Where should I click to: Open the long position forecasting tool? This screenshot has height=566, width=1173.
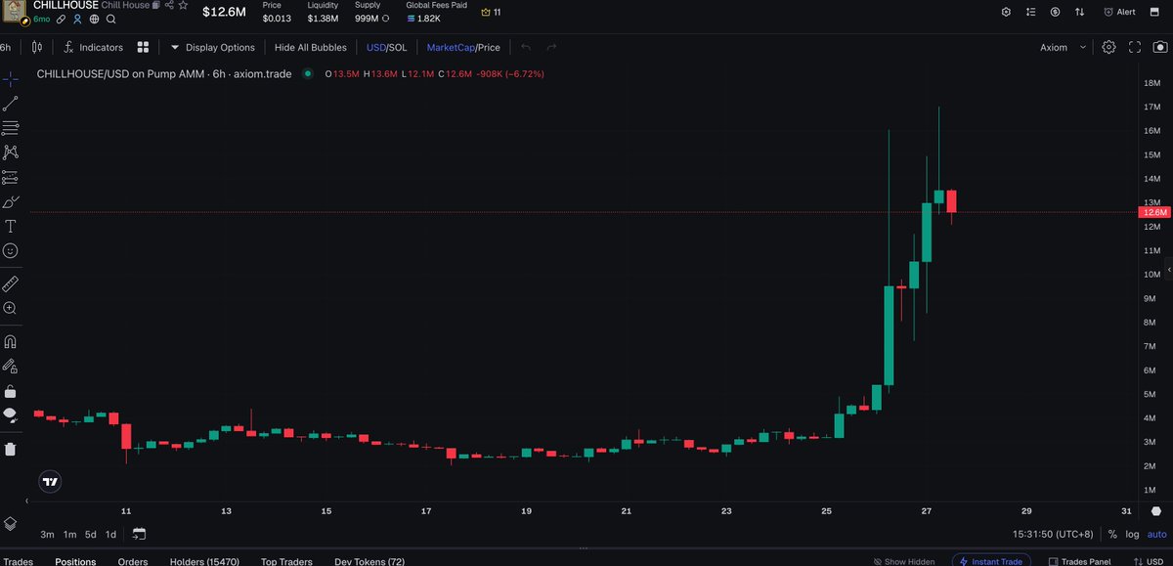pyautogui.click(x=10, y=177)
